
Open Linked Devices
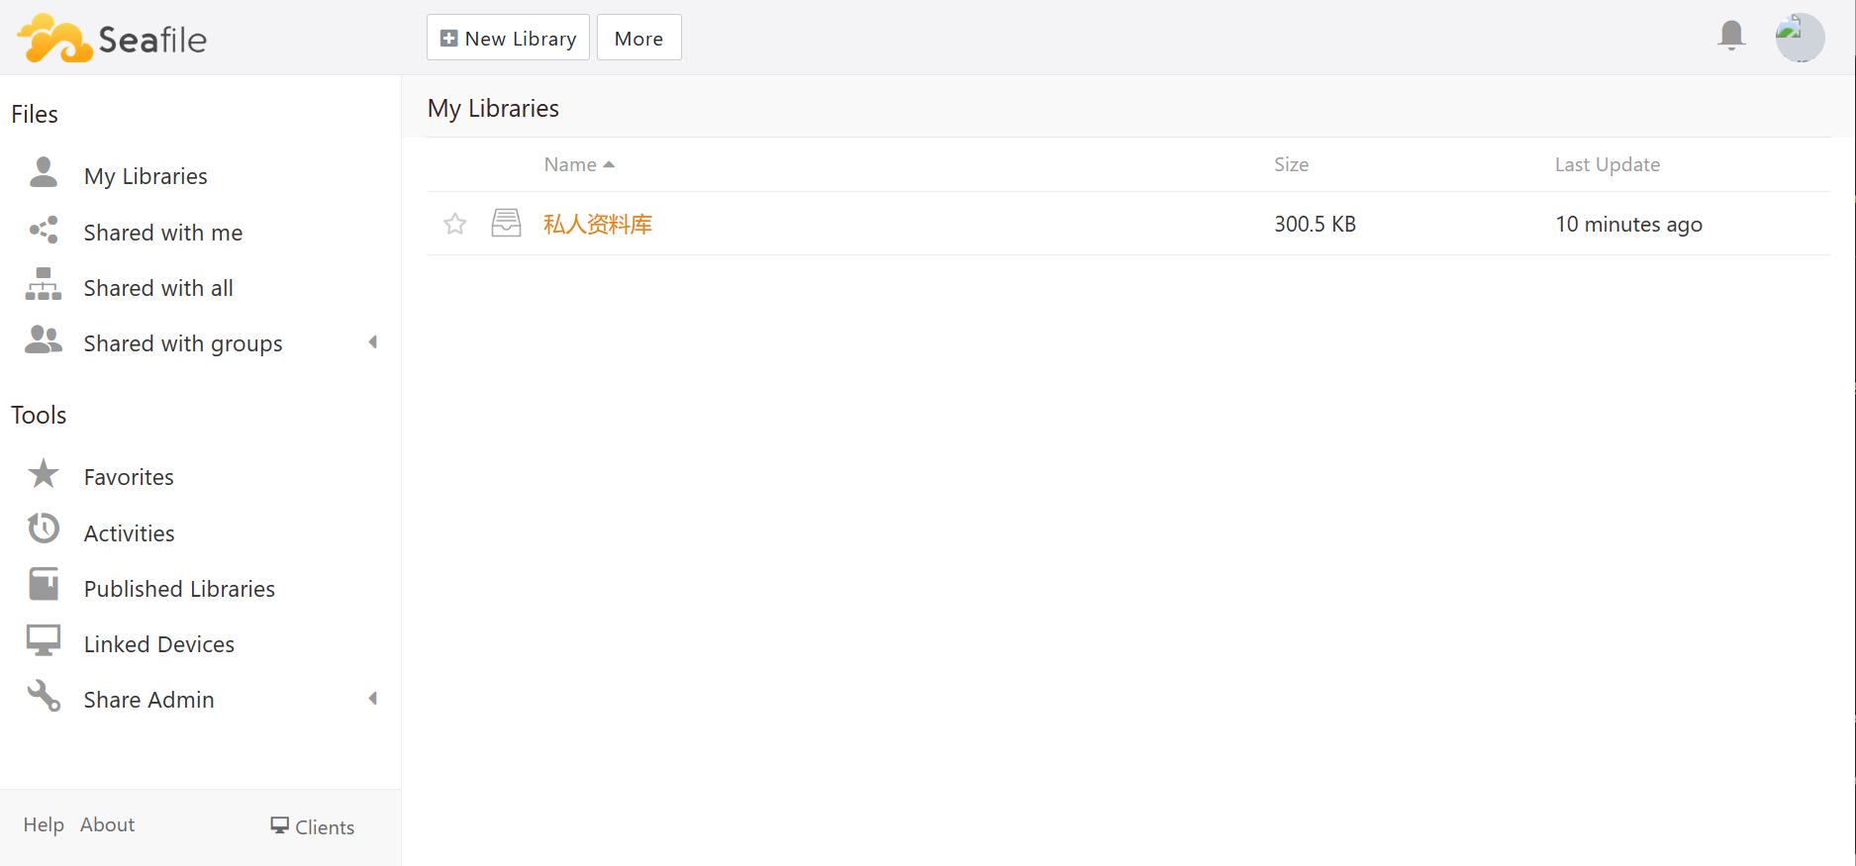159,644
